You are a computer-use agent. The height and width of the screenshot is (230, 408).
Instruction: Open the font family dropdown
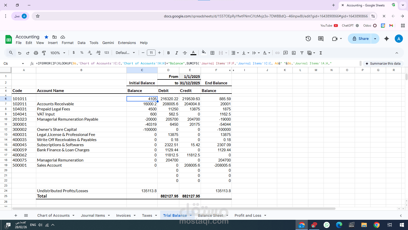[x=125, y=53]
